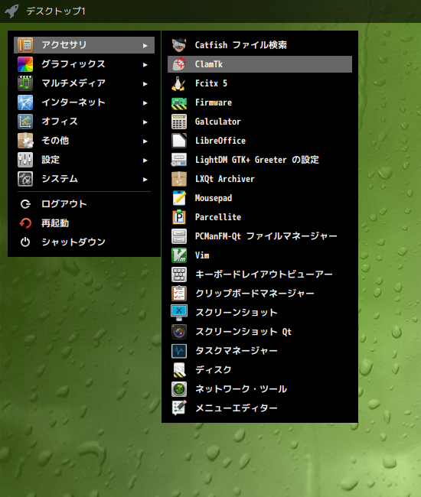Click the メニューエディター pencil icon

pos(179,408)
